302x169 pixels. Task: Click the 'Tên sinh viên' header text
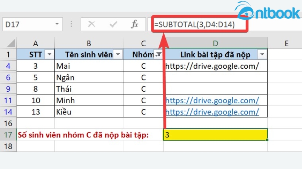(x=89, y=54)
